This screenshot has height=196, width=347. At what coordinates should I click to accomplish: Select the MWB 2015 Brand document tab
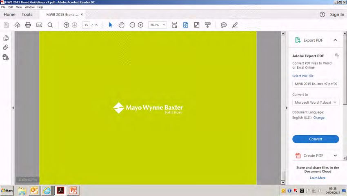point(62,15)
